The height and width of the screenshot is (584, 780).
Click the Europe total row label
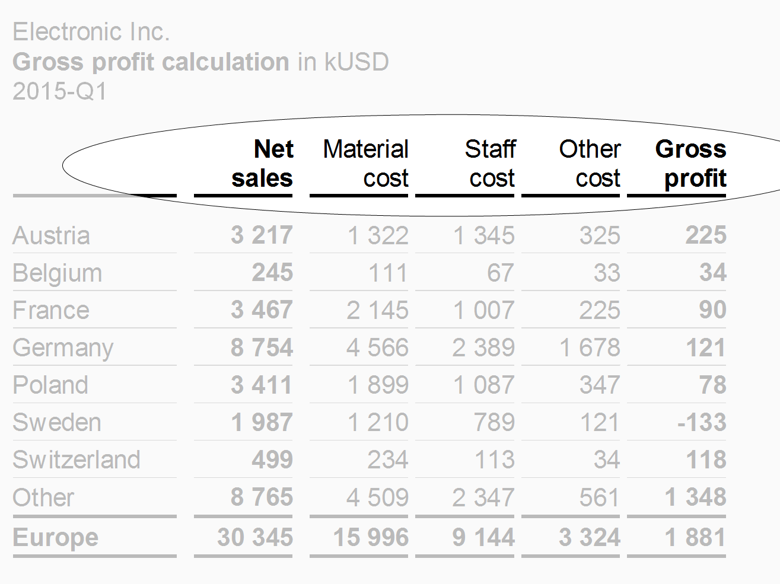coord(56,538)
